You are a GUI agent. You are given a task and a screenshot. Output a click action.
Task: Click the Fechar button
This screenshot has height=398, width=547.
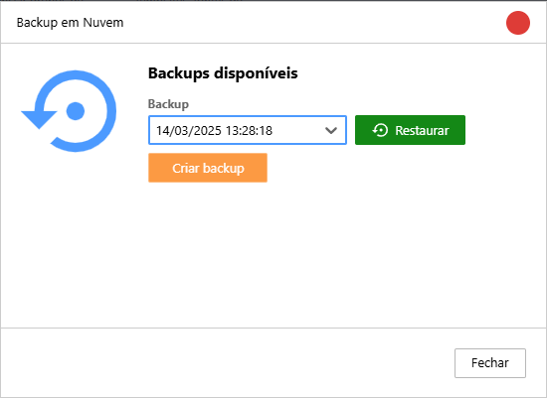489,363
